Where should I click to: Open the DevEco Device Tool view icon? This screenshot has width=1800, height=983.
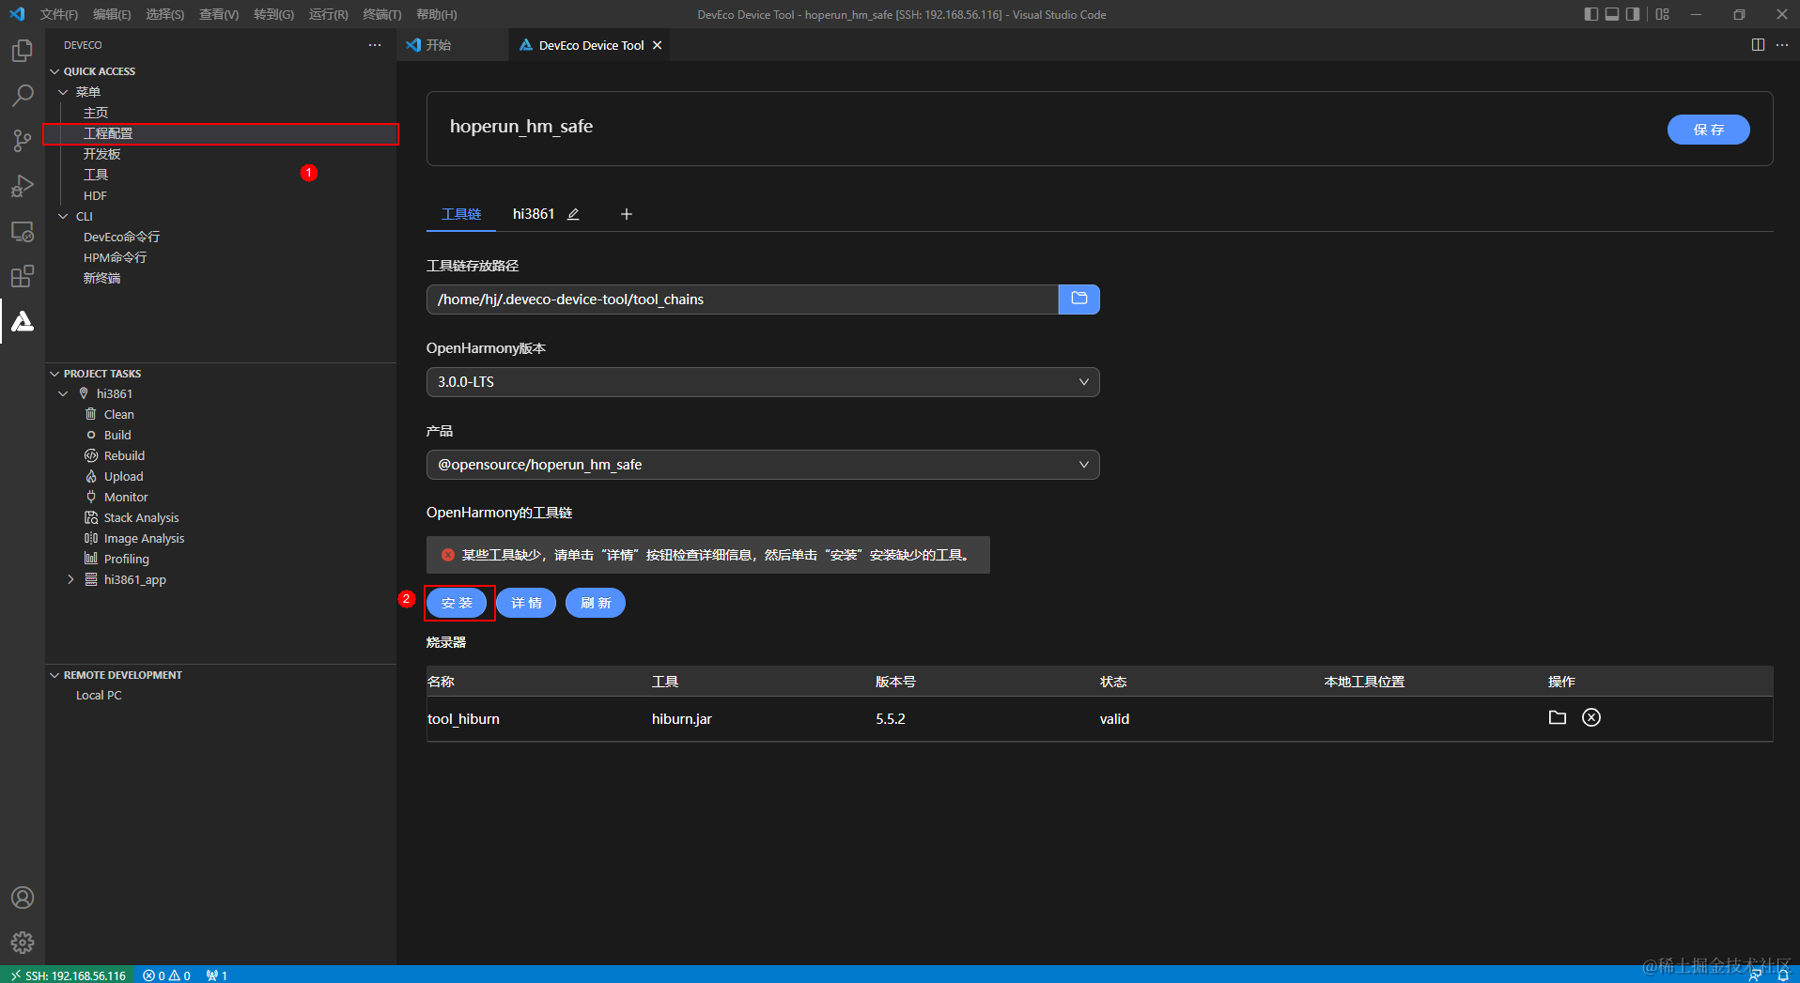[x=23, y=321]
